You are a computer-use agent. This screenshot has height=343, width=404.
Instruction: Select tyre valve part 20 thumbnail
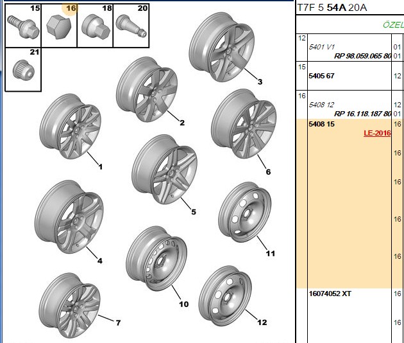[x=131, y=26]
